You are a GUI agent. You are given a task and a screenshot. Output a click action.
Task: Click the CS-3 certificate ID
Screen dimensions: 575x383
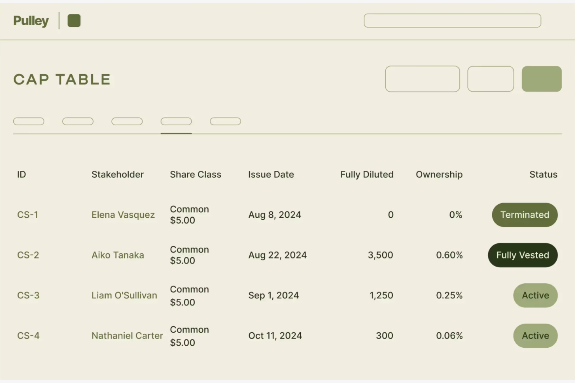28,295
